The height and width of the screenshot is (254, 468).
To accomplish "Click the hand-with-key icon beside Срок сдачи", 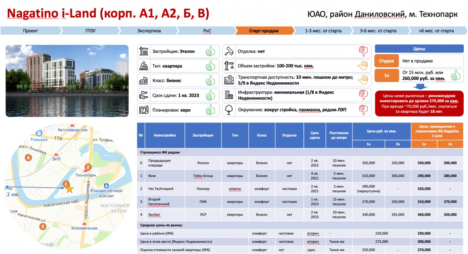I will [x=144, y=95].
